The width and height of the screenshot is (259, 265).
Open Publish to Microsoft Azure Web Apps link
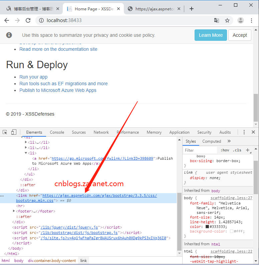point(58,90)
